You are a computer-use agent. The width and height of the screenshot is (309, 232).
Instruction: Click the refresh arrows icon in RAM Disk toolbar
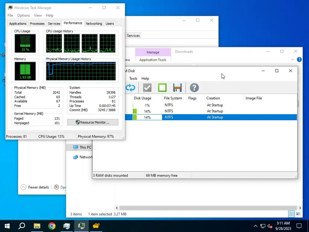pos(130,88)
